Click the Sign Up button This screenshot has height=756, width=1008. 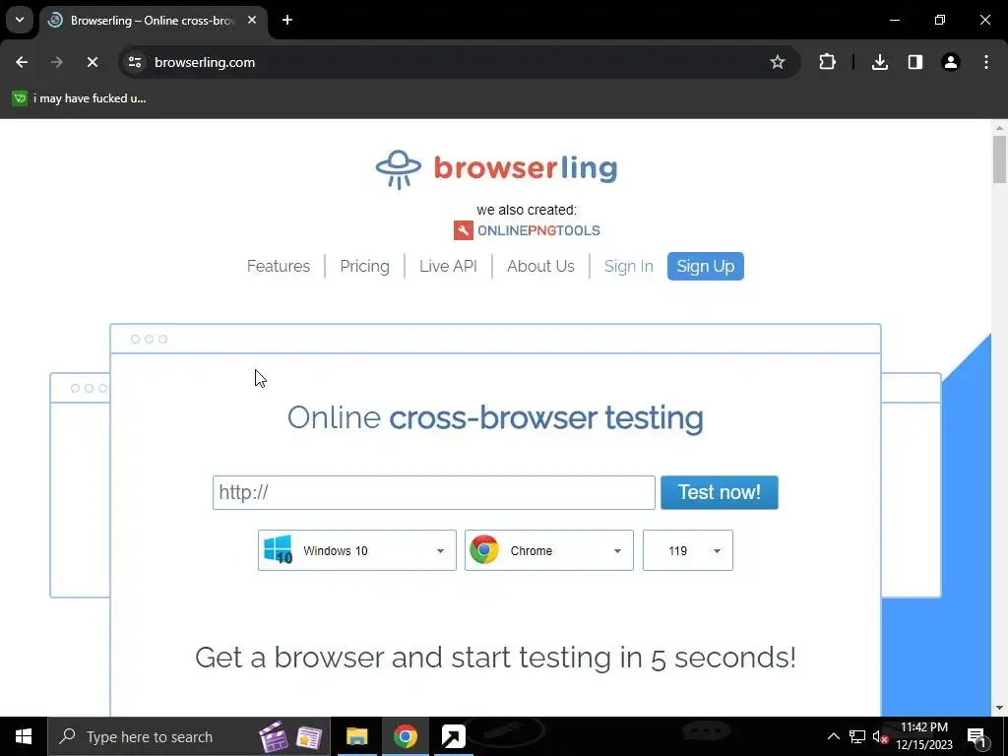tap(705, 266)
